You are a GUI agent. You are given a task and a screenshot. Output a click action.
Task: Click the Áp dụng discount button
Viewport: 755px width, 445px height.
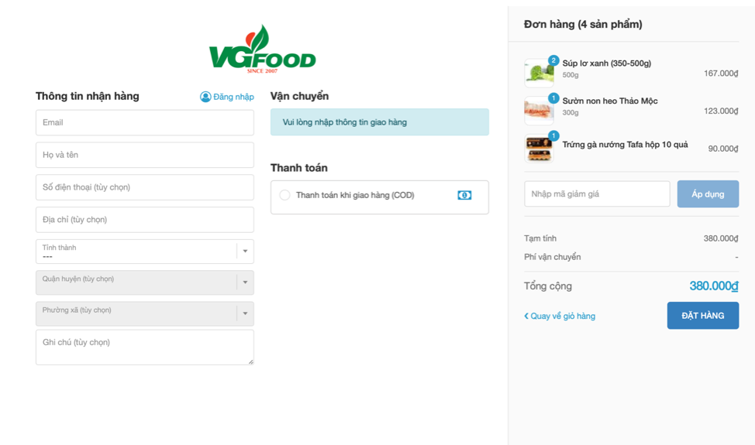708,194
